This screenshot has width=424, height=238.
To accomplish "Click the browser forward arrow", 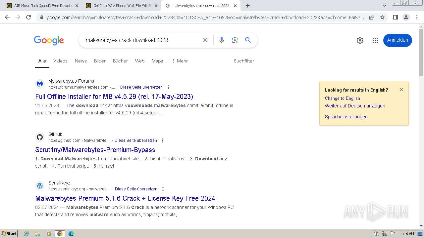I will 18,17.
